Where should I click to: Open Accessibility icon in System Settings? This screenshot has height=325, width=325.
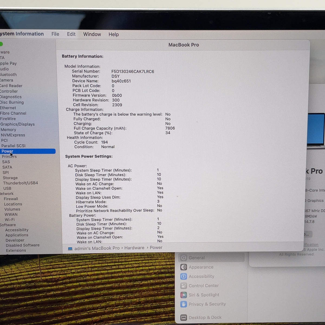click(x=184, y=276)
